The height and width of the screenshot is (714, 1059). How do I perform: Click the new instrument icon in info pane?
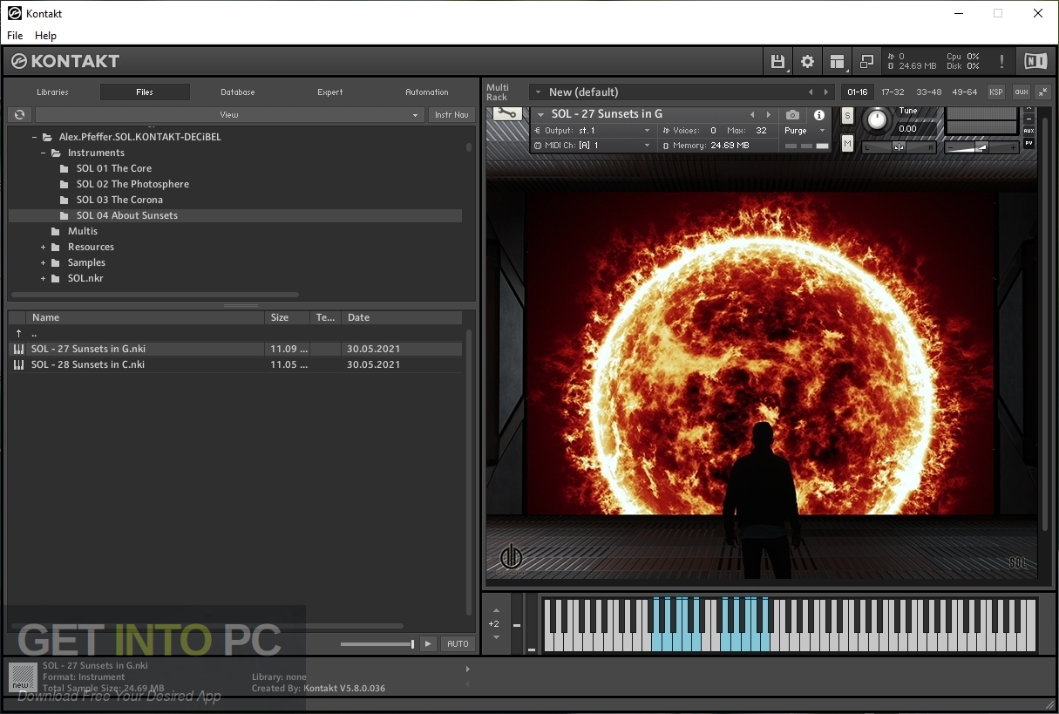pyautogui.click(x=22, y=677)
